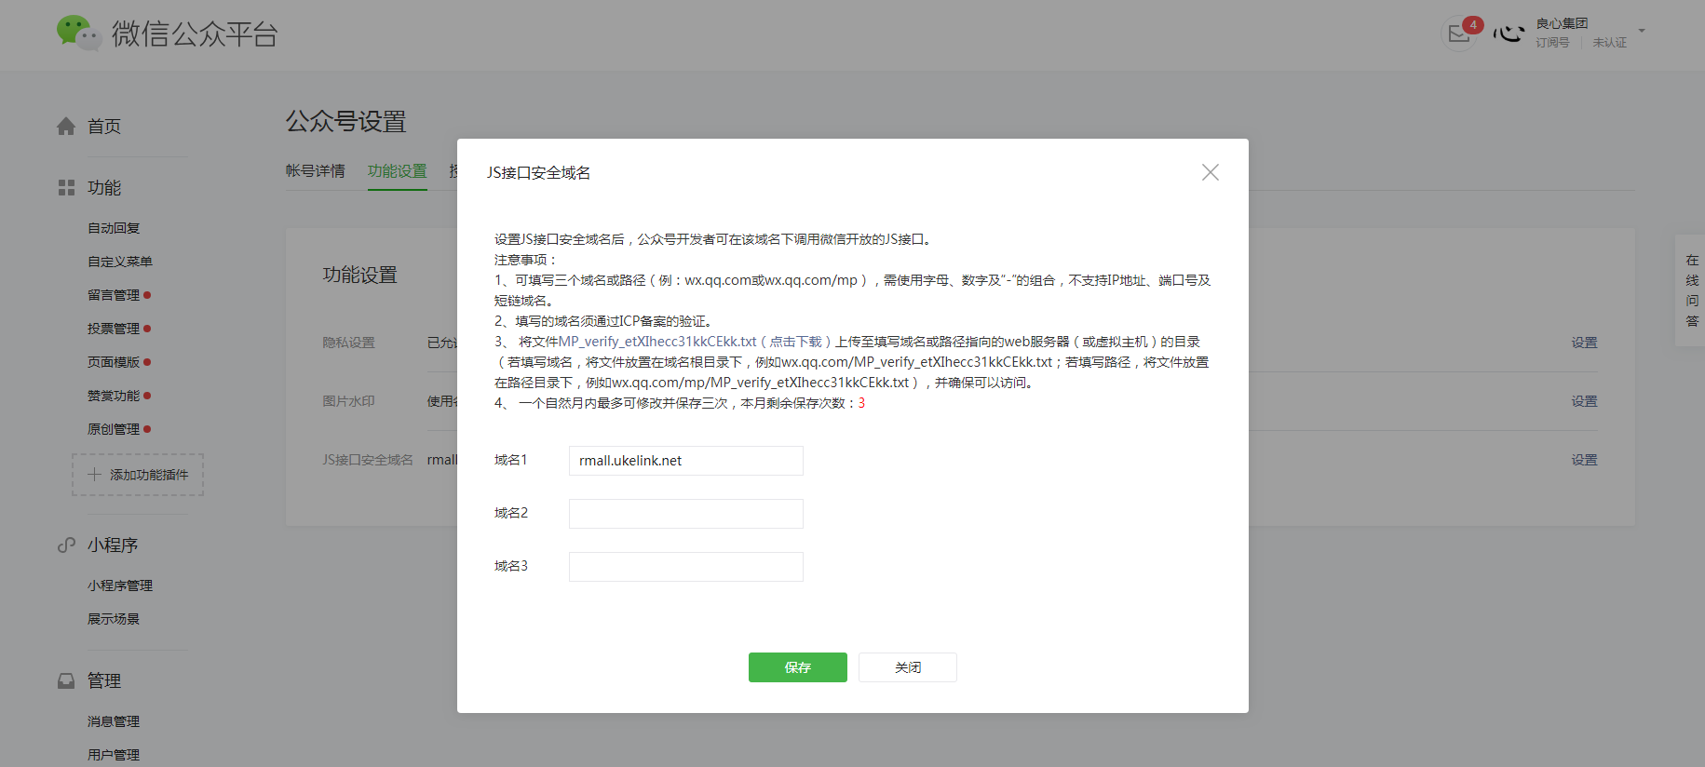Screen dimensions: 1705x767
Task: Go to 首页 in the sidebar
Action: click(103, 126)
